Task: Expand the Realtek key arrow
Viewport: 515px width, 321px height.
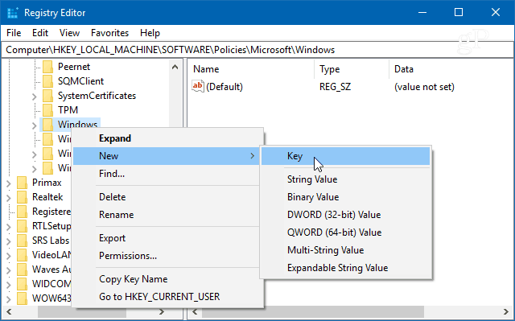Action: click(9, 198)
